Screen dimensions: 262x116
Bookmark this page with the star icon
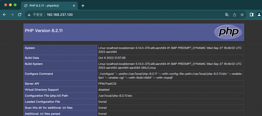pos(242,15)
